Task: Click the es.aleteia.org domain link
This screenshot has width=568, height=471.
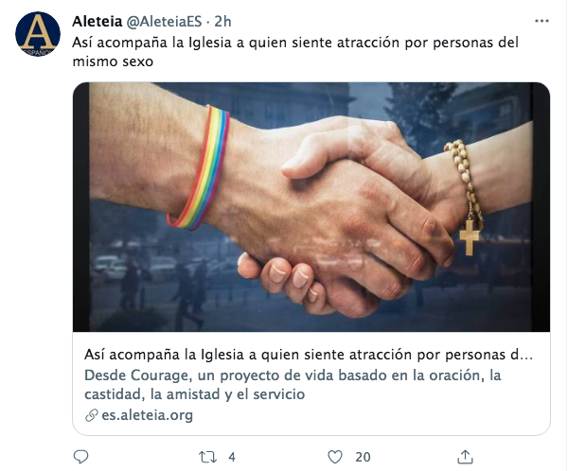Action: (147, 415)
